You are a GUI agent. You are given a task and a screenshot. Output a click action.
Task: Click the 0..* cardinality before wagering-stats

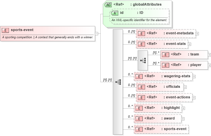130,74
